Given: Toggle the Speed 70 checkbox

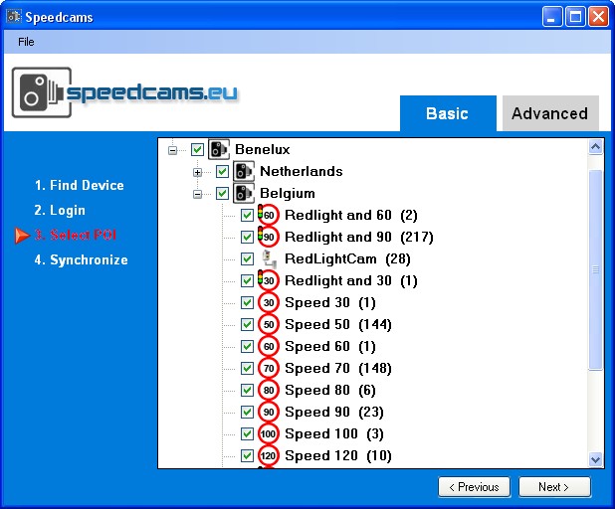Looking at the screenshot, I should click(247, 369).
